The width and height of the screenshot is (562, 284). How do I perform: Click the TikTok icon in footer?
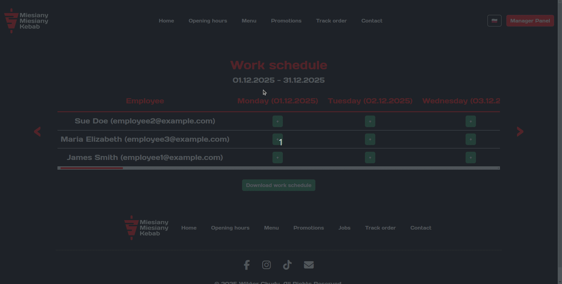[287, 265]
